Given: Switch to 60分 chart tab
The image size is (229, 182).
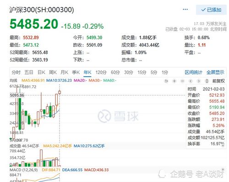Looking at the screenshot, I should click(x=115, y=73).
